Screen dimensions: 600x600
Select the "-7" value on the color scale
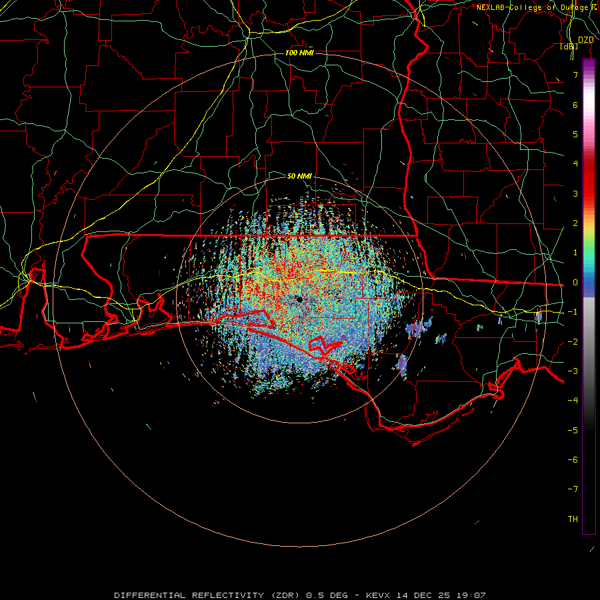(x=573, y=489)
